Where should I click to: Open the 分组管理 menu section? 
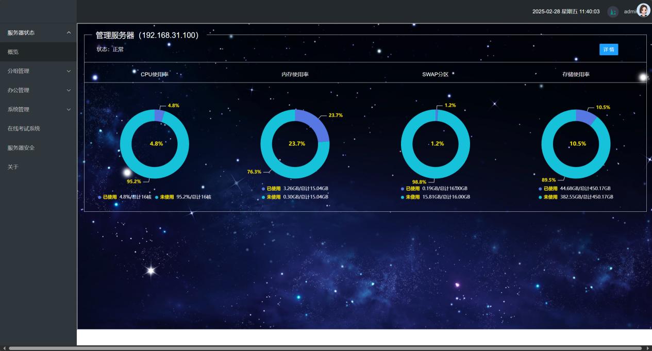click(38, 71)
